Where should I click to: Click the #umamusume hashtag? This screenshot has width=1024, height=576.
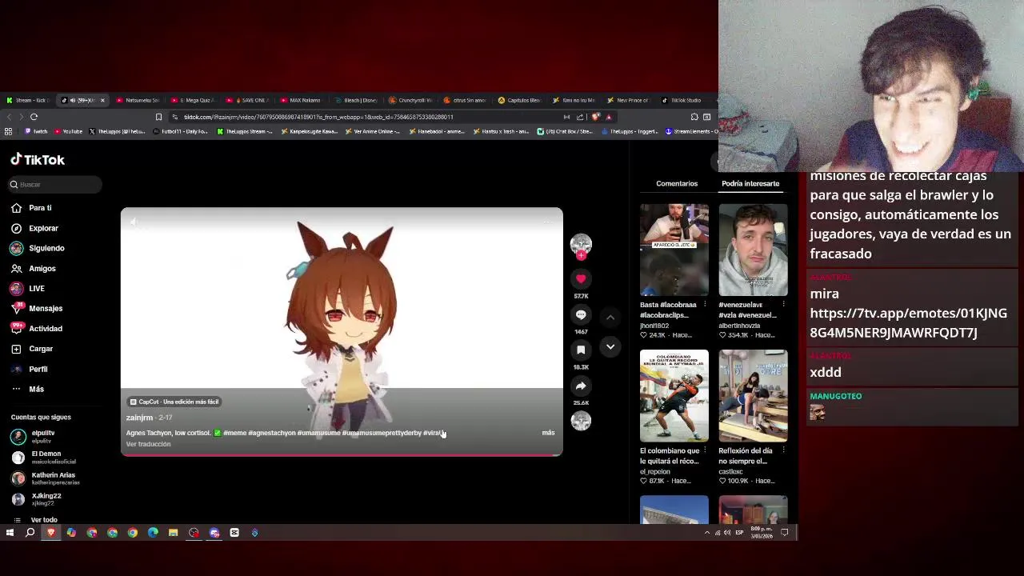click(x=319, y=433)
